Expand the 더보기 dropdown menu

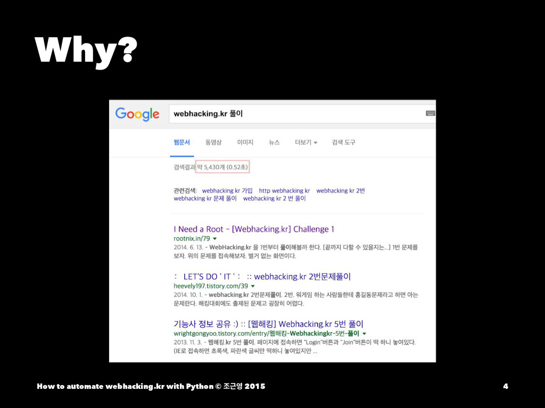click(306, 142)
